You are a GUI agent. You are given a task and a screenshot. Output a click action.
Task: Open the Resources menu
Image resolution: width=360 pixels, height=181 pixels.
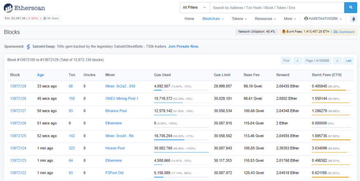[x=265, y=19]
